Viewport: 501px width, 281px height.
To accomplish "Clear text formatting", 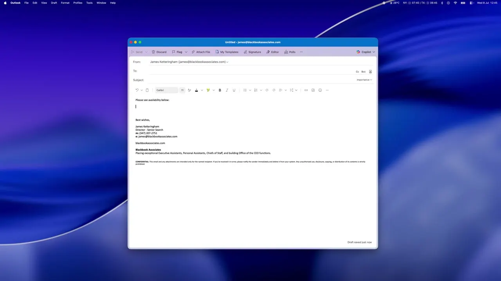I will [x=189, y=90].
